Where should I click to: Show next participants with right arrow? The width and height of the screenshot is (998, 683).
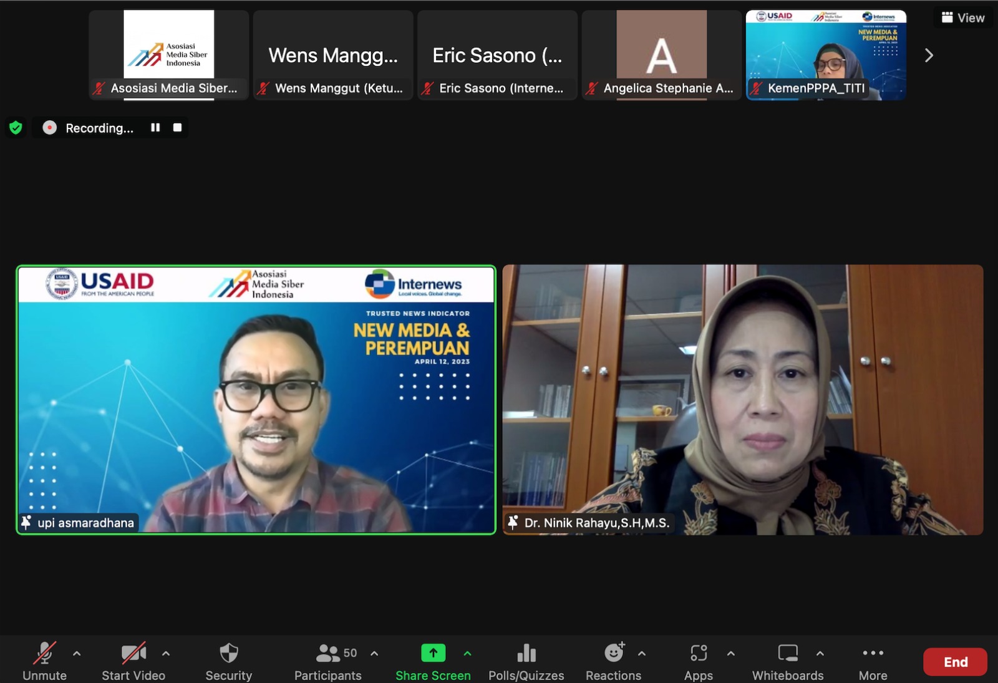click(x=929, y=56)
